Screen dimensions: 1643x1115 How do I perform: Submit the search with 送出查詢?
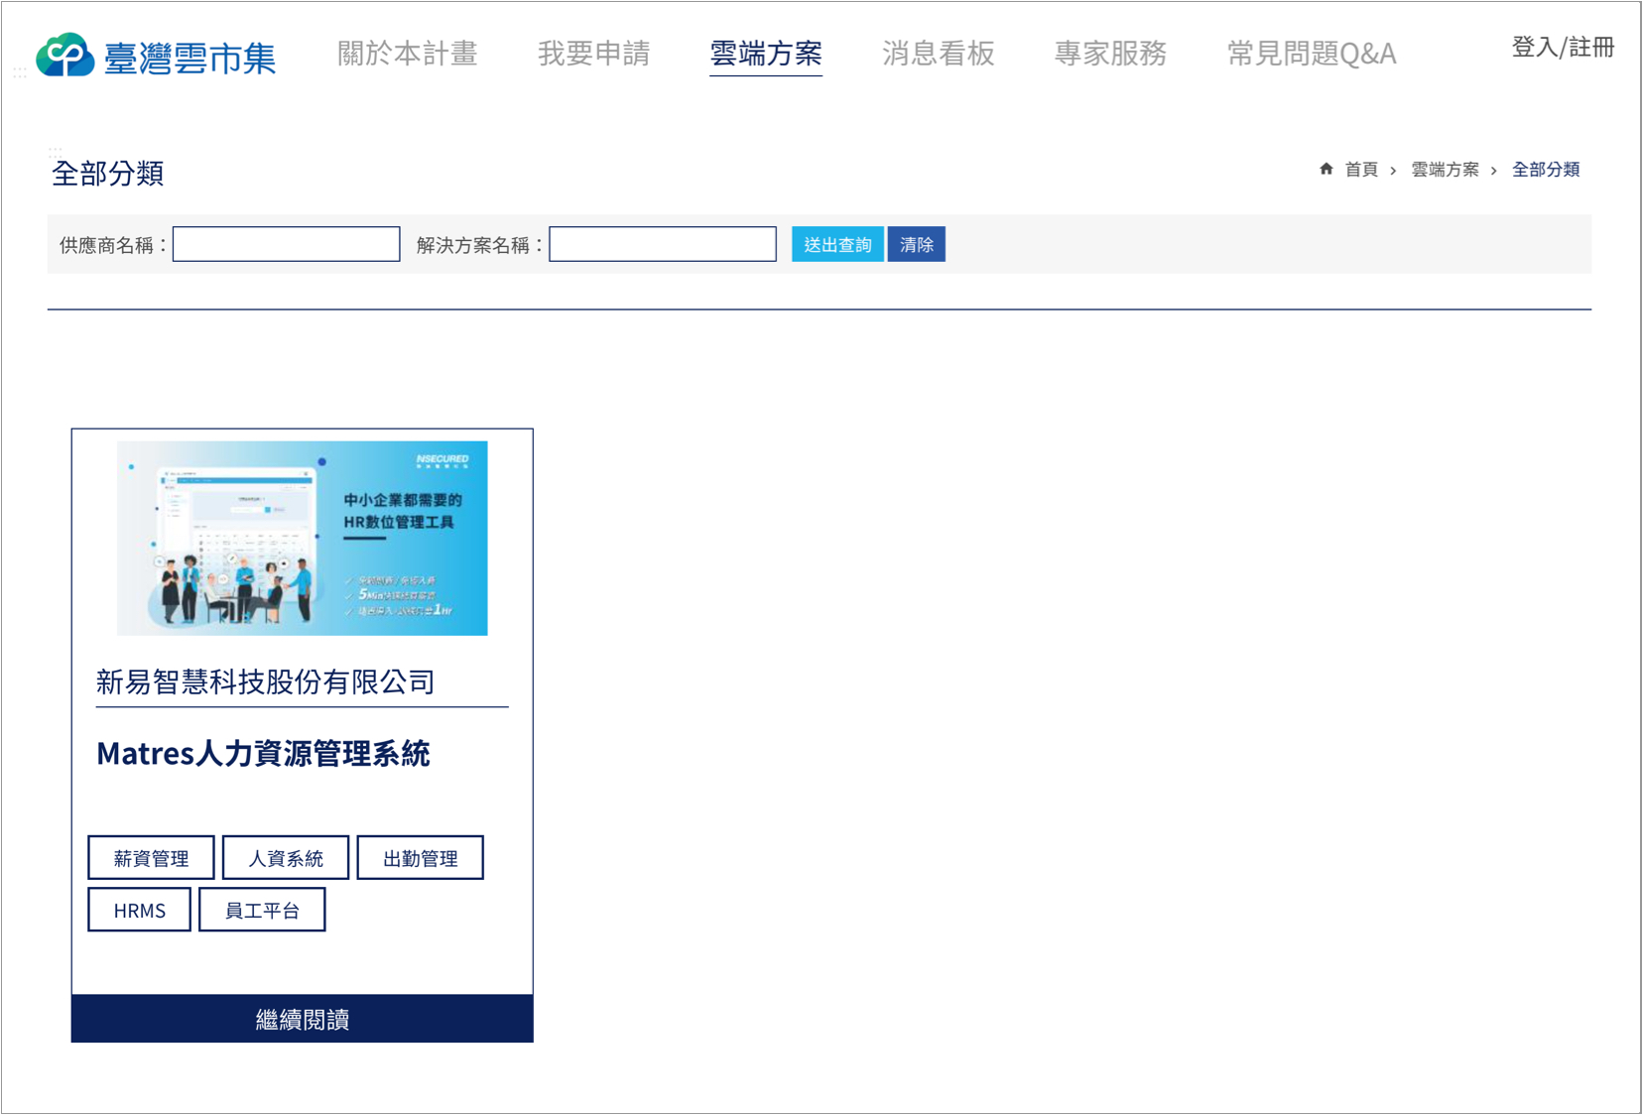[837, 244]
